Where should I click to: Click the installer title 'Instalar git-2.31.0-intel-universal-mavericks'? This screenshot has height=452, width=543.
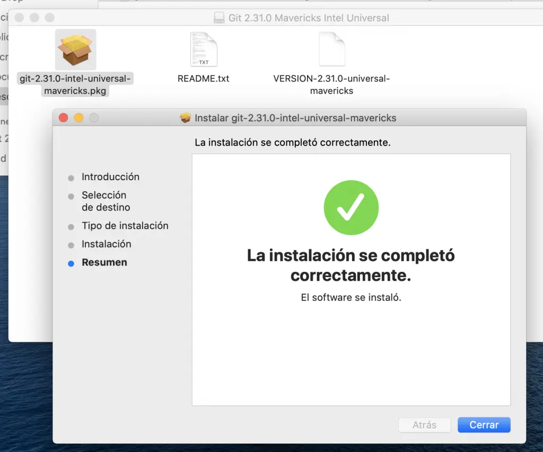click(x=295, y=118)
